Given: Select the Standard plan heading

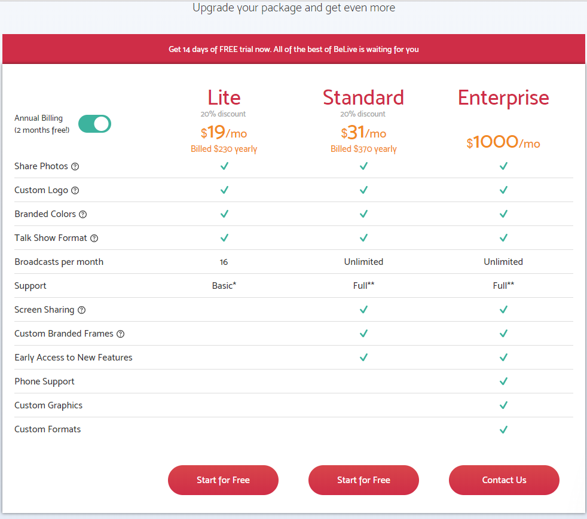Looking at the screenshot, I should [363, 97].
